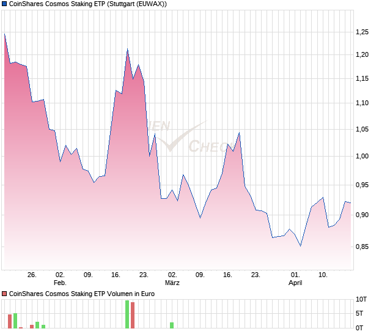Click the chart title CoinShares Cosmos Staking ETP (Stuttgart (EUWAX))

click(88, 4)
